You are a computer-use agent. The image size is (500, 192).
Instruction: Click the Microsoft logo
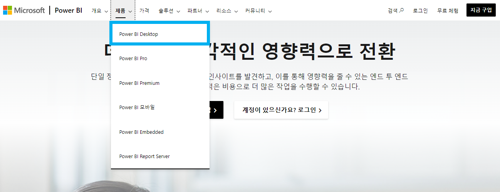[x=24, y=10]
